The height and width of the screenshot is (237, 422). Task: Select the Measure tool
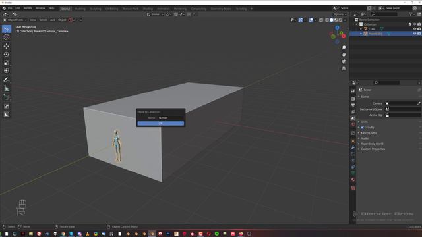[7, 88]
